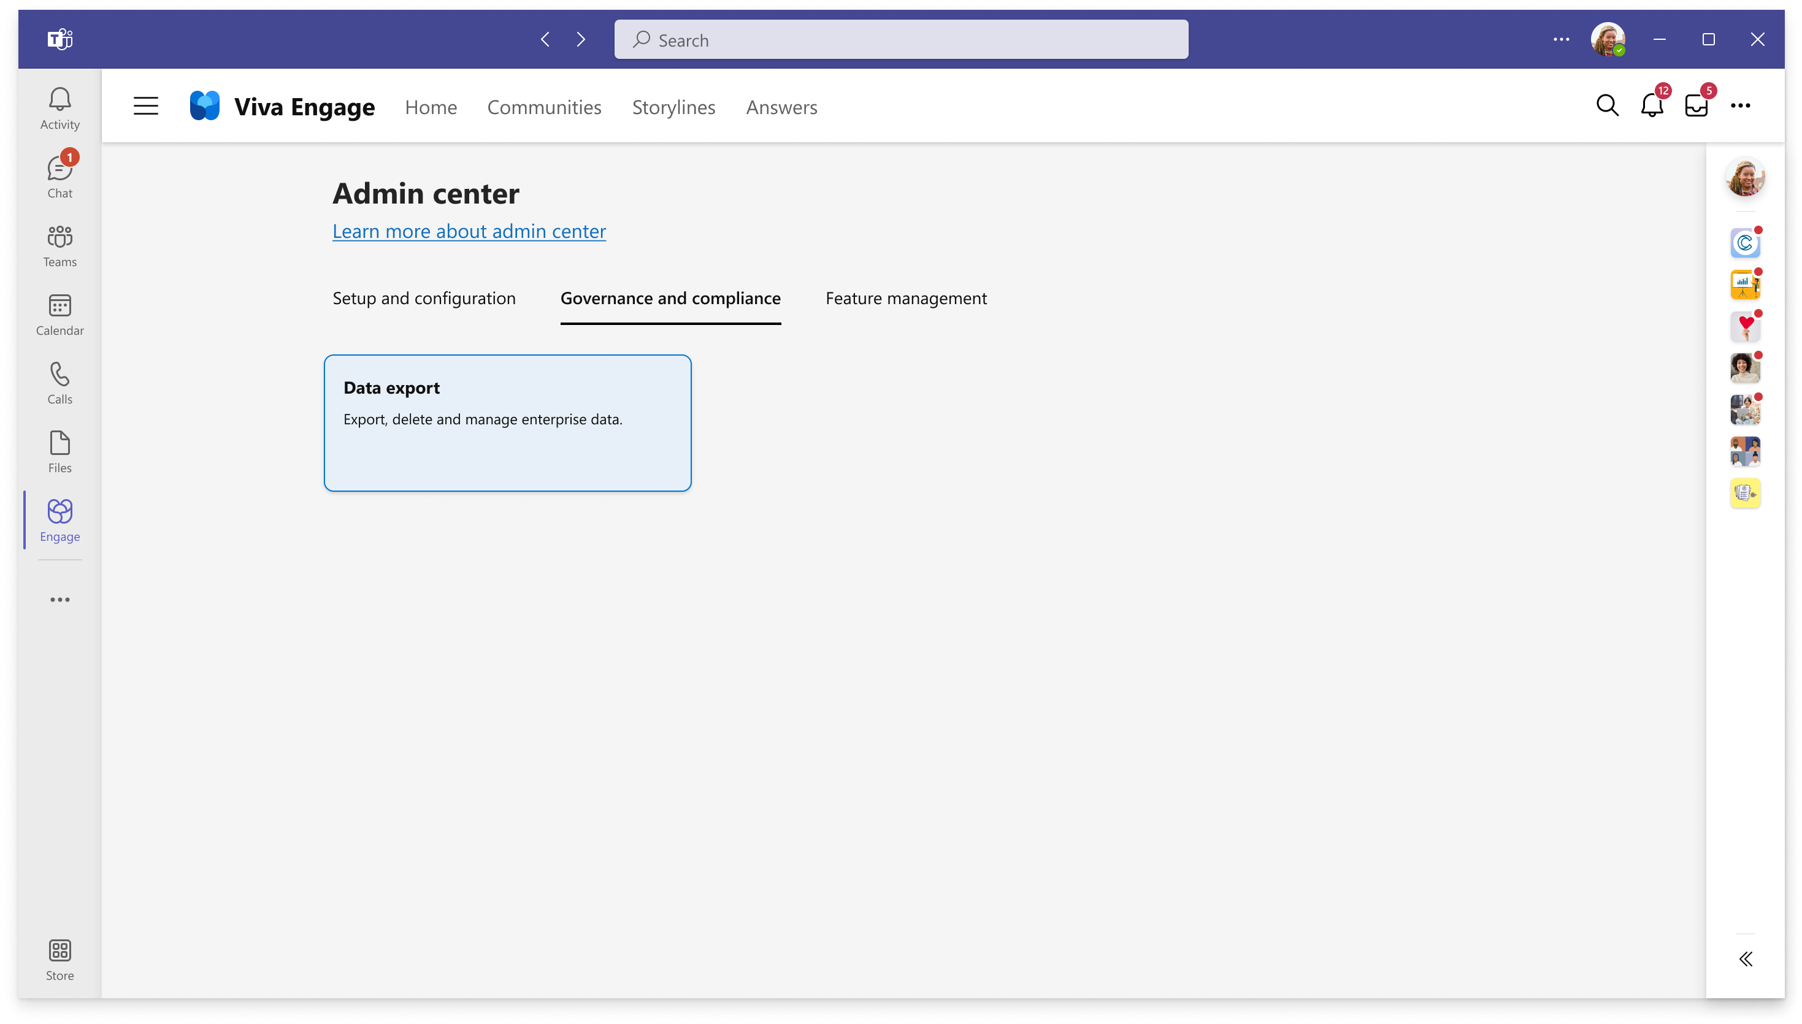Open the Data export card
The image size is (1802, 1024).
[x=507, y=422]
